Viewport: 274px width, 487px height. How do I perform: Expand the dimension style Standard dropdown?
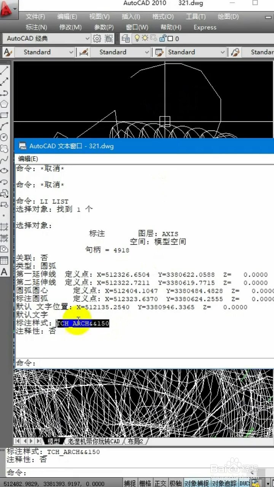tap(147, 52)
